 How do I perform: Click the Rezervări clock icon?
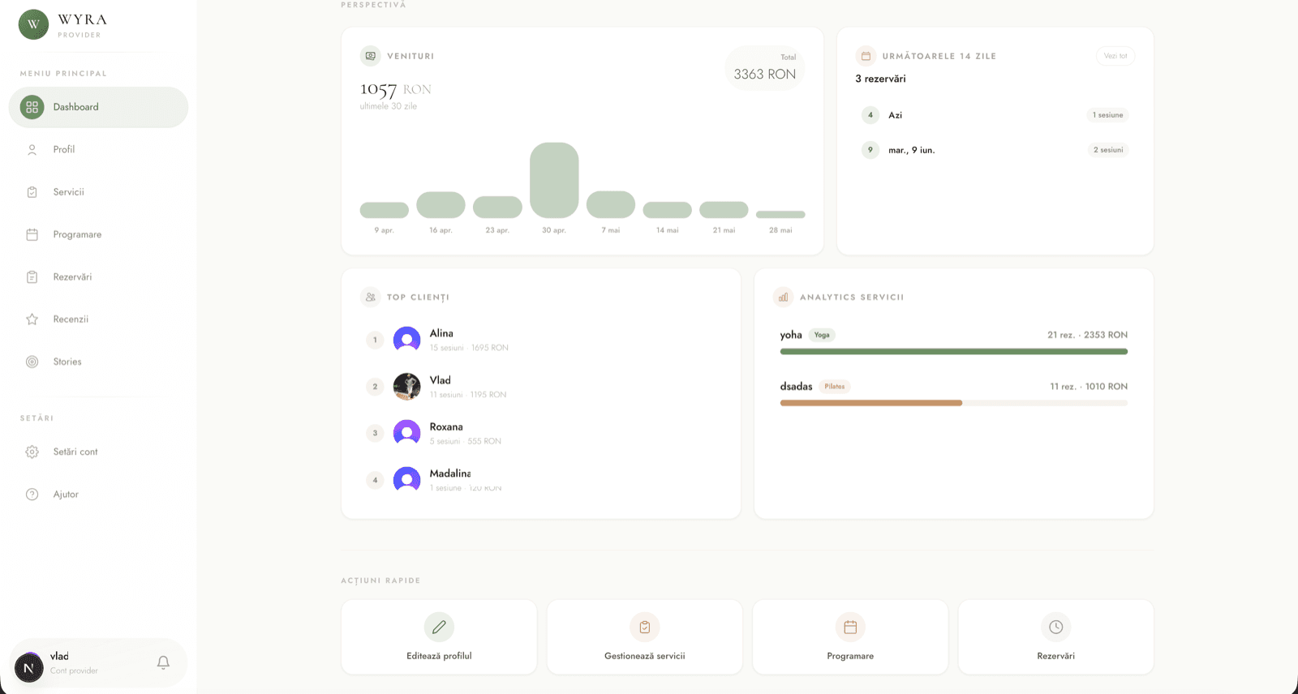(1056, 627)
